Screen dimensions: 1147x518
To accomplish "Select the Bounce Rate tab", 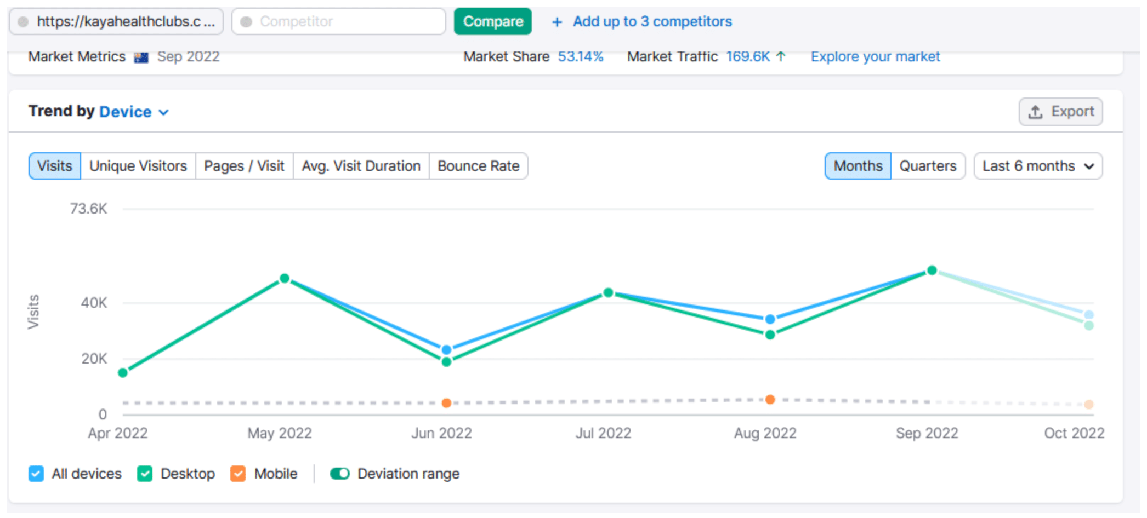I will click(x=478, y=166).
